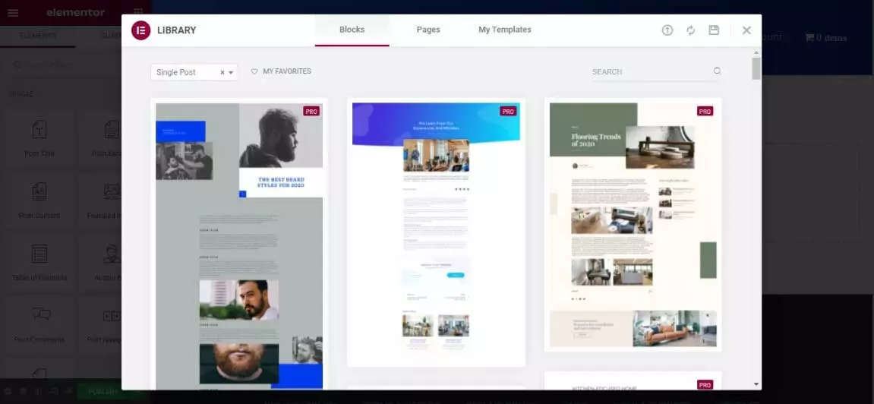This screenshot has height=404, width=874.
Task: Sync the template library
Action: 690,30
